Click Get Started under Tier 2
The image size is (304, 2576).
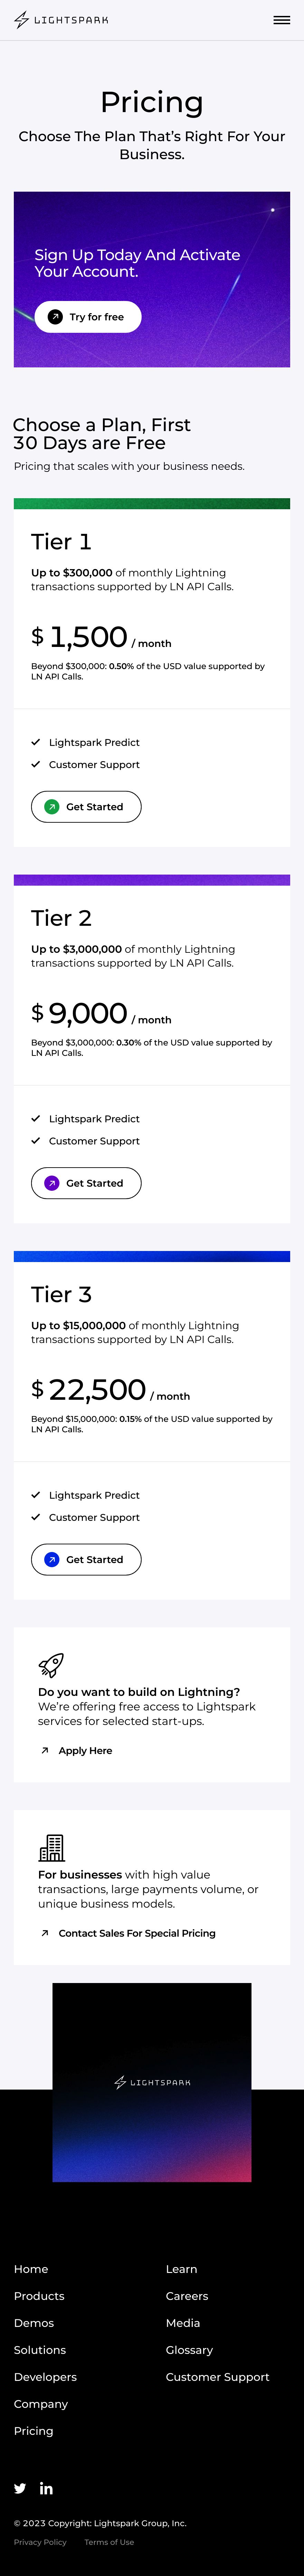click(86, 1183)
